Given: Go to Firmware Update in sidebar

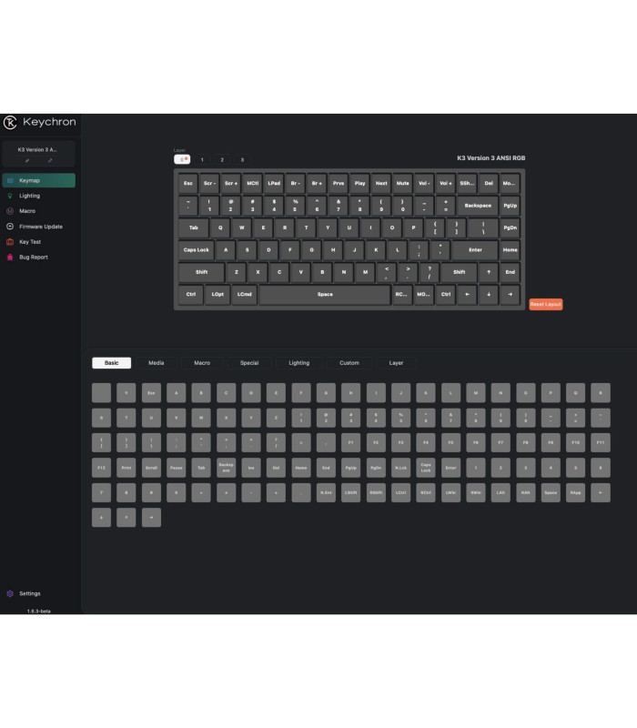Looking at the screenshot, I should click(40, 227).
